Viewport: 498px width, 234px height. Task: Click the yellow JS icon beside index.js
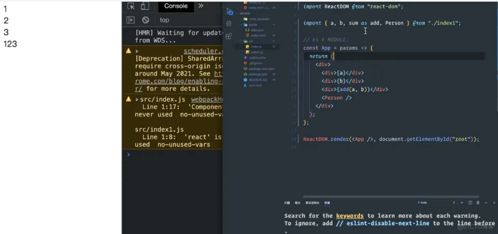(x=247, y=47)
